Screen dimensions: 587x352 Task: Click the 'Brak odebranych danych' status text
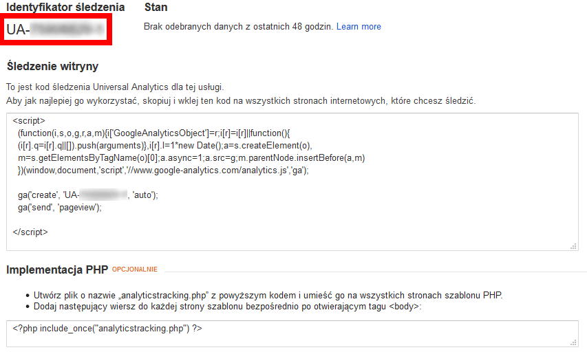[x=239, y=27]
